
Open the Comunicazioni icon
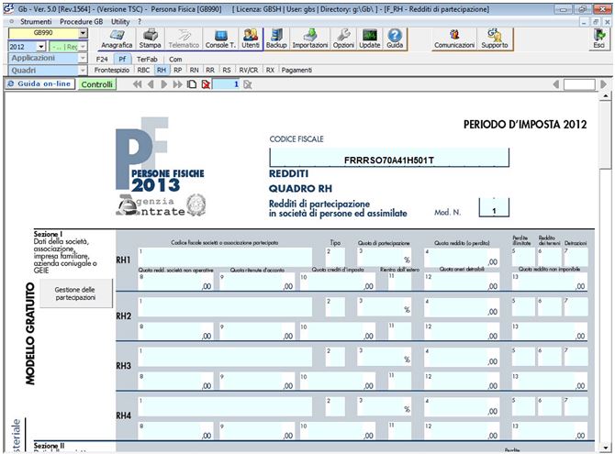[x=454, y=39]
